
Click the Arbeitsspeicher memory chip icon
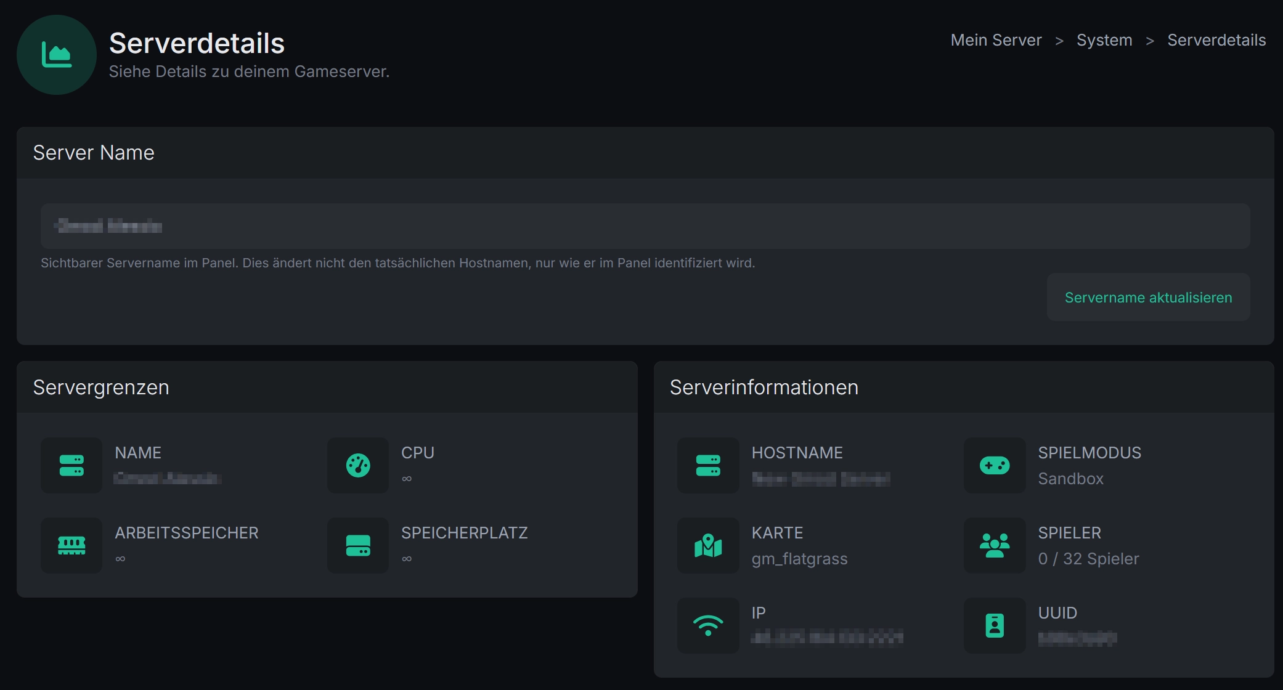point(71,545)
